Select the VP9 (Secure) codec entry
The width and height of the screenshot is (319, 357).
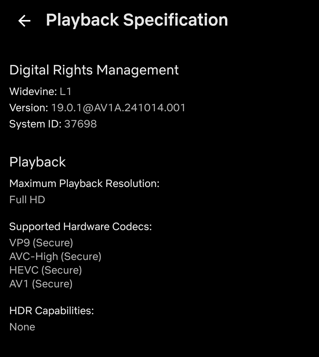[x=41, y=243]
